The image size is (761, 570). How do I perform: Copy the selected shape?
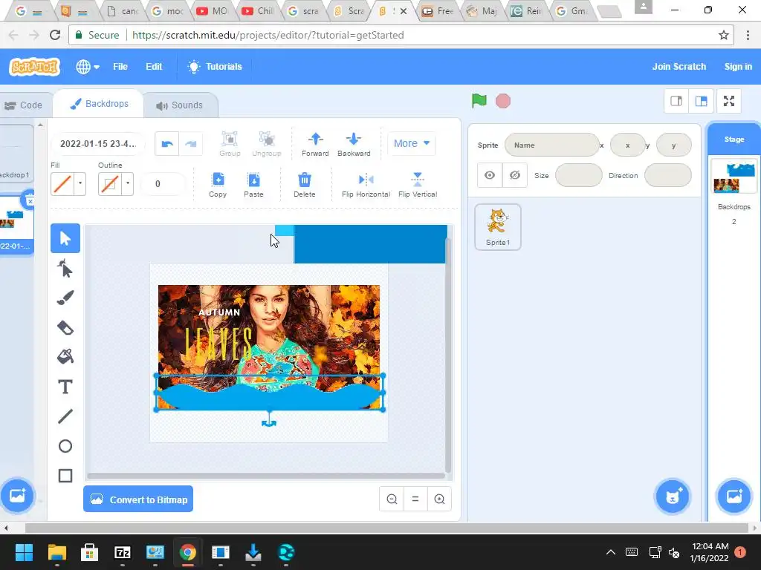point(218,185)
